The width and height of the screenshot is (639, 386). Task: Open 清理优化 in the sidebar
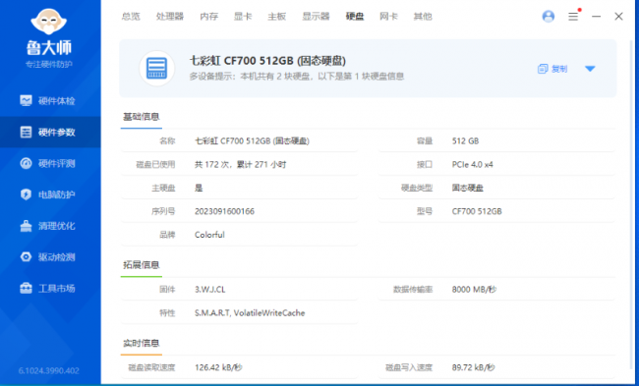(50, 226)
